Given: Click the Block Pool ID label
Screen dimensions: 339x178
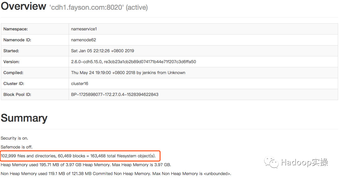Looking at the screenshot, I should [17, 94].
